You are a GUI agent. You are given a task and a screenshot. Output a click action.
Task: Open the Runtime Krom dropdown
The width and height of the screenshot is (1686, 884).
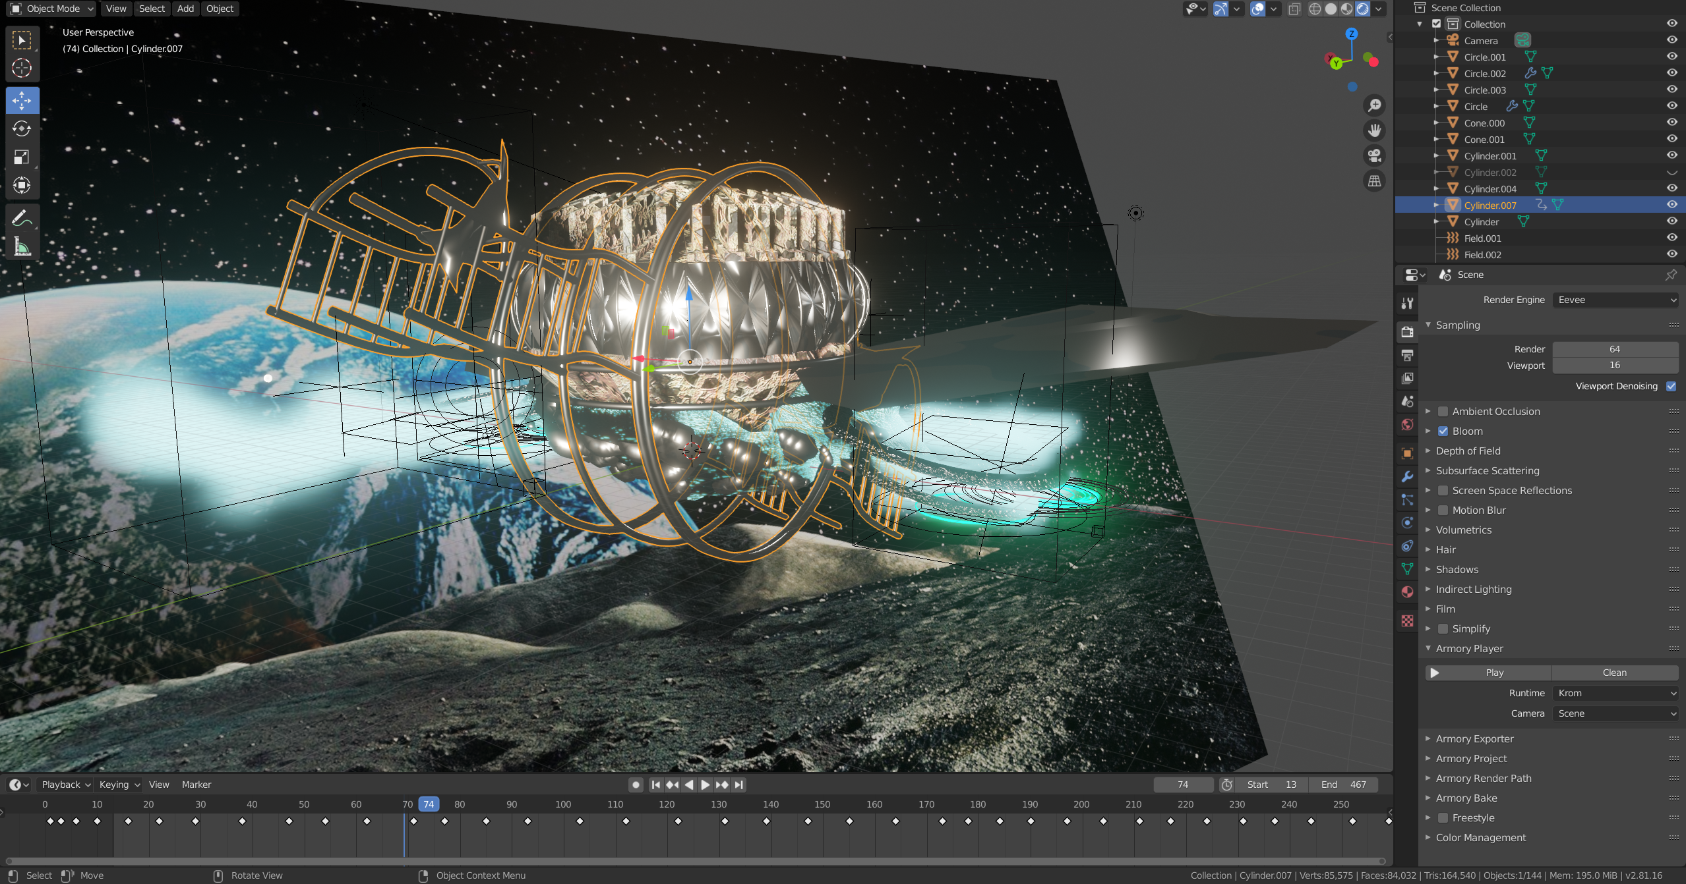(1615, 693)
